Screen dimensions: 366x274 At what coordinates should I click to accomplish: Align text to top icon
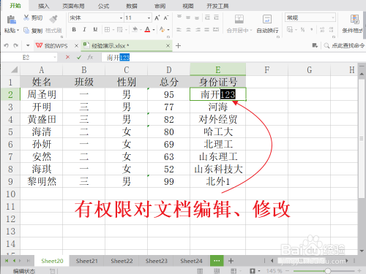(x=179, y=17)
